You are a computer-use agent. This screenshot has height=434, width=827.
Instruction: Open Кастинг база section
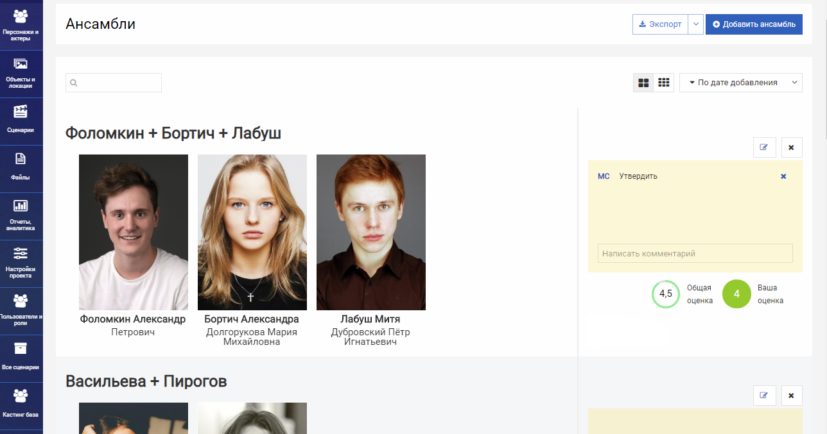(21, 406)
